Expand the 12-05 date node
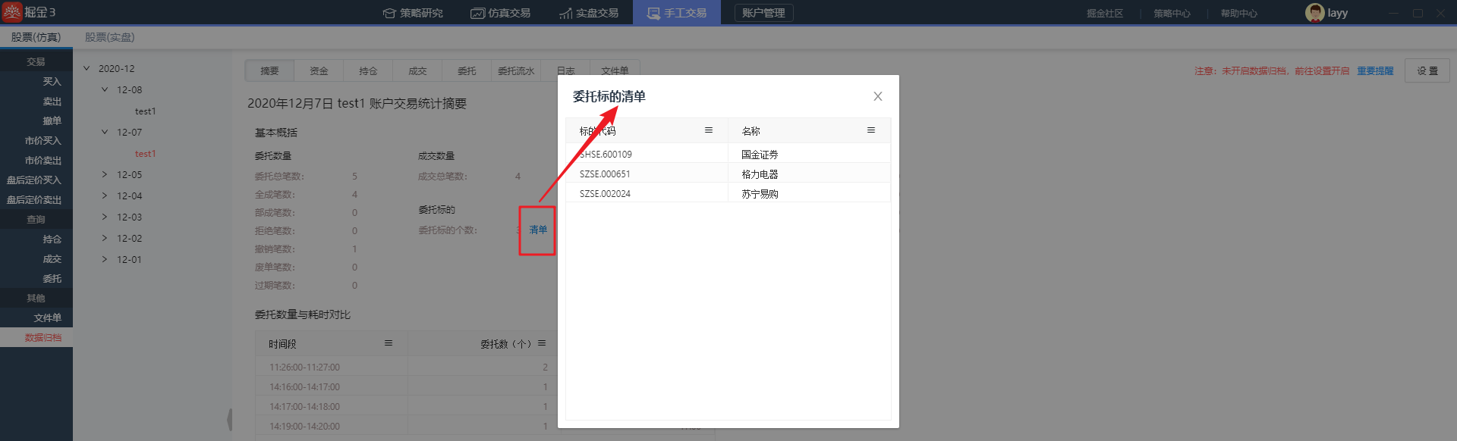The height and width of the screenshot is (441, 1457). click(x=105, y=174)
